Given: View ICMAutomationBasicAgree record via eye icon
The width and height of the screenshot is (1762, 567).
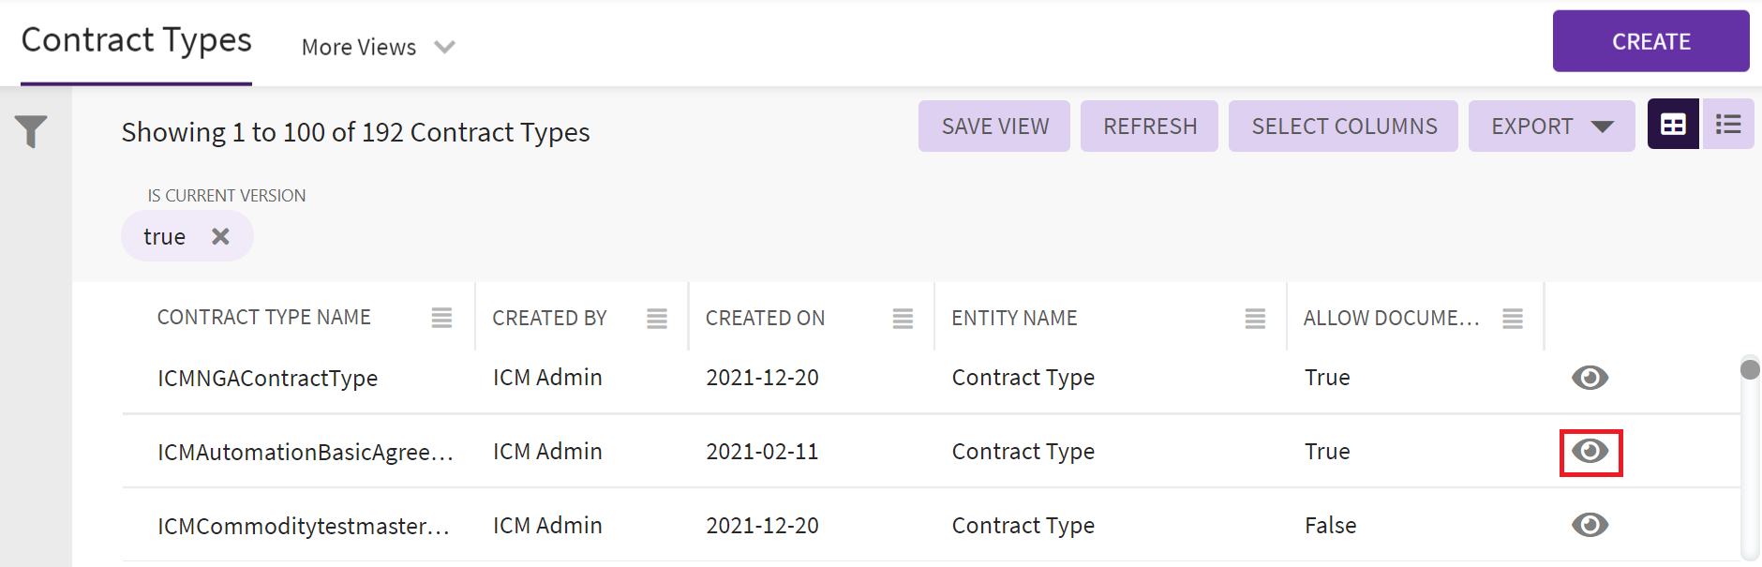Looking at the screenshot, I should pos(1590,452).
